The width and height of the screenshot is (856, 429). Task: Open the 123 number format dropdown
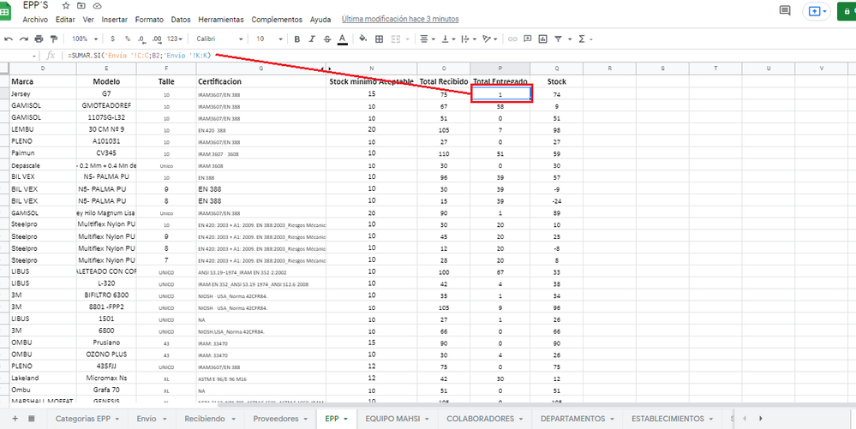pos(175,39)
